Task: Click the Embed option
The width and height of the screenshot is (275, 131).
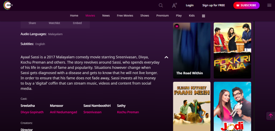Action: click(77, 23)
